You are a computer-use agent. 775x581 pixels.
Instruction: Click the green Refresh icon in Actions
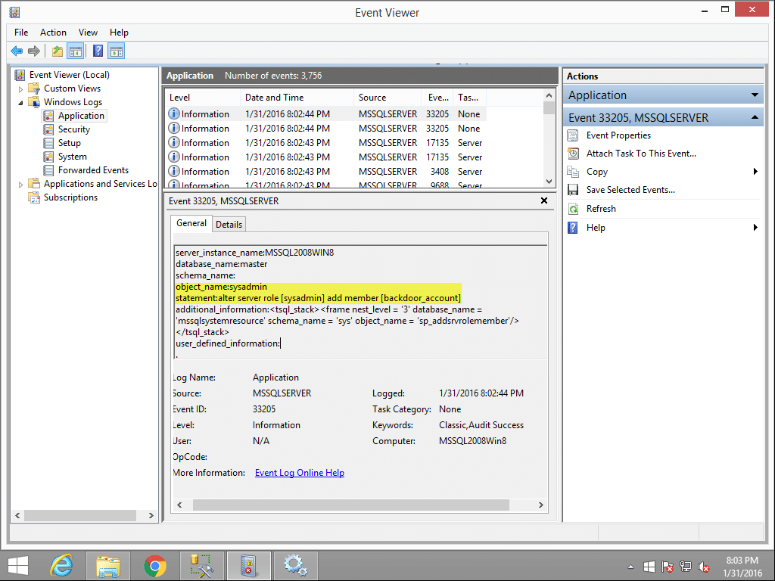(574, 209)
